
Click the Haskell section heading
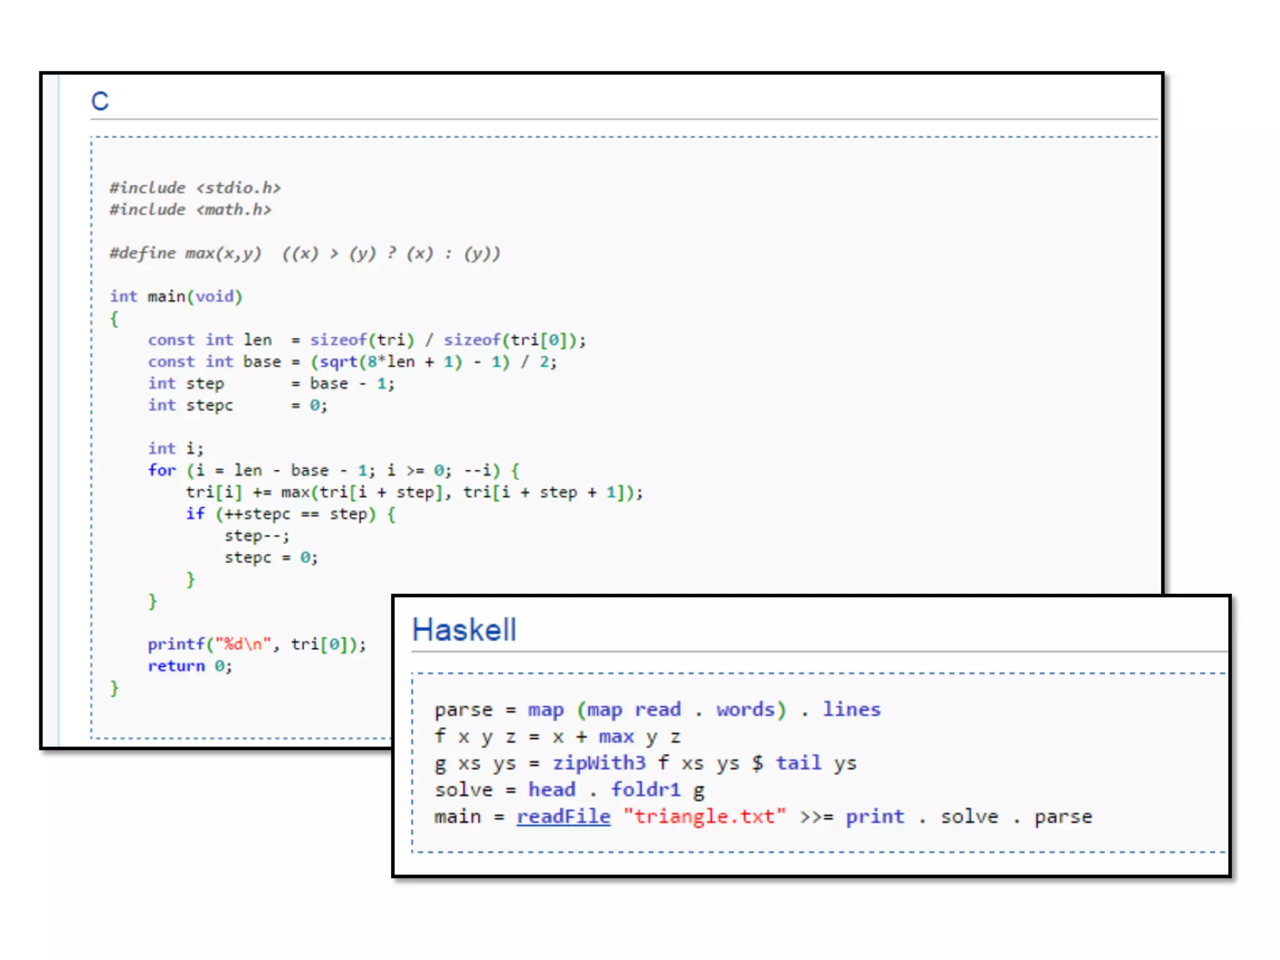[x=464, y=629]
